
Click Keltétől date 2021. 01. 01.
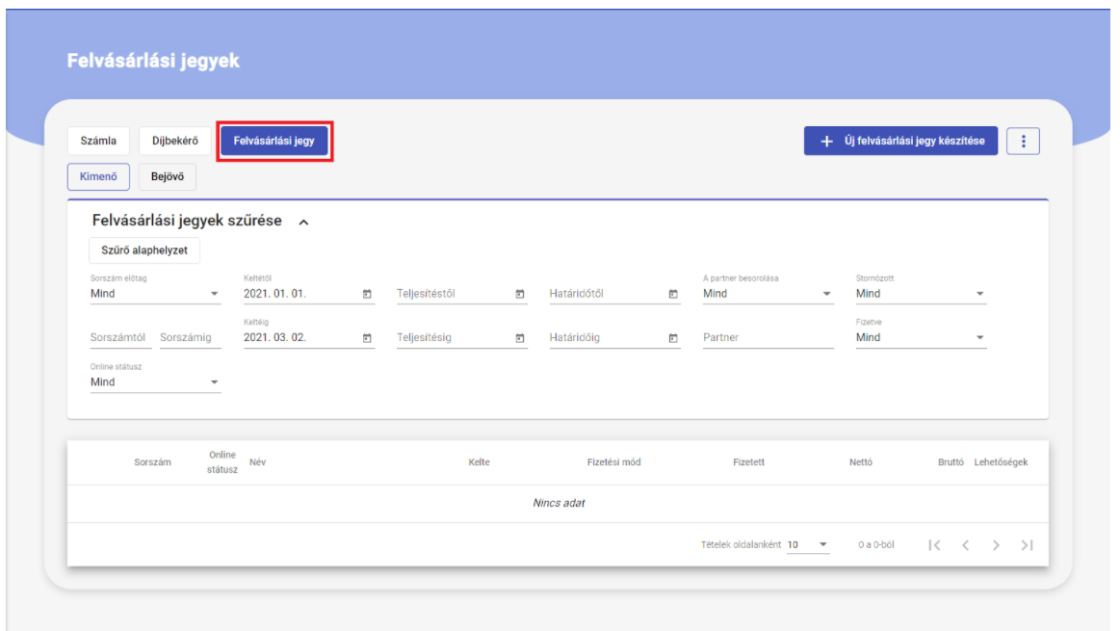coord(275,294)
